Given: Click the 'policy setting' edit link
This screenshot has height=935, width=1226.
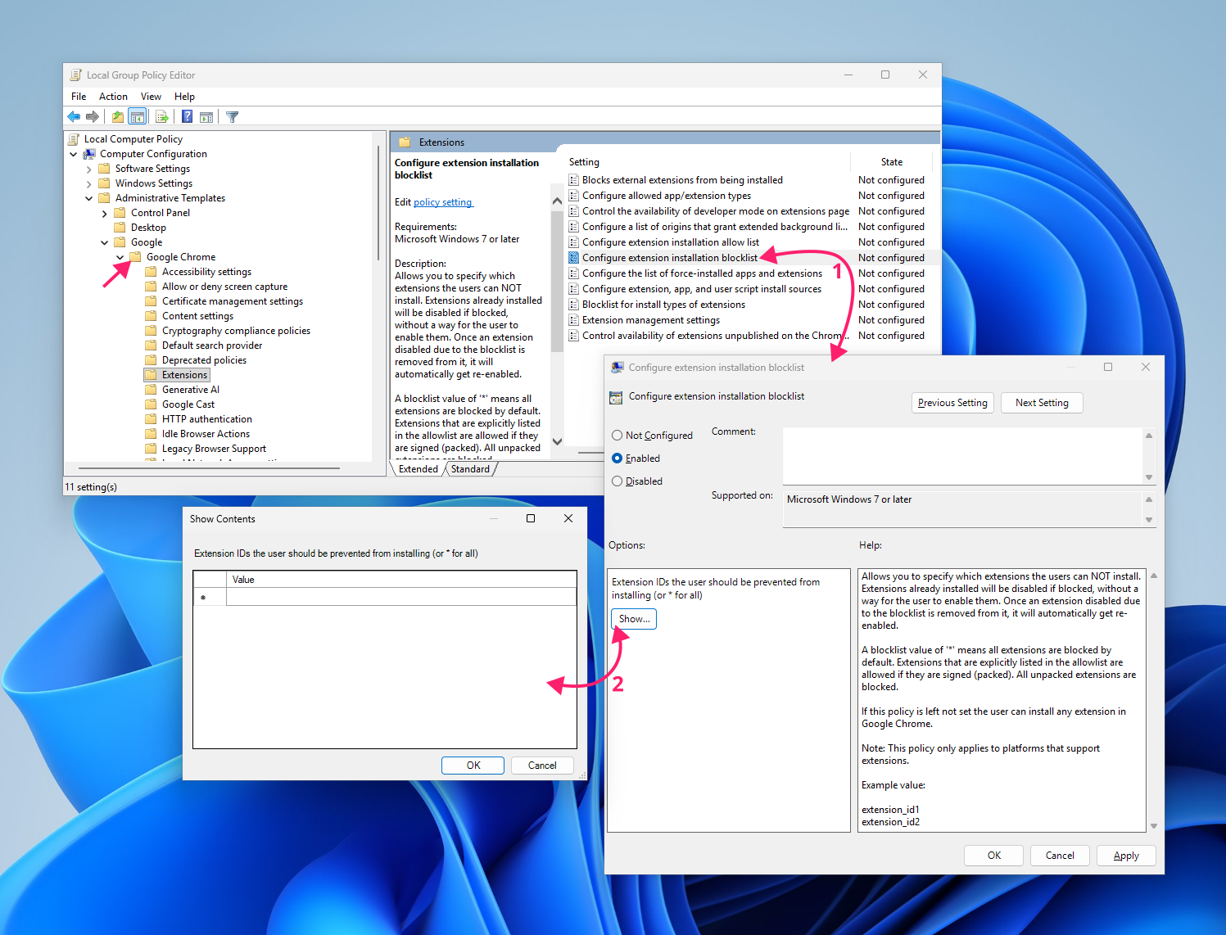Looking at the screenshot, I should tap(443, 202).
